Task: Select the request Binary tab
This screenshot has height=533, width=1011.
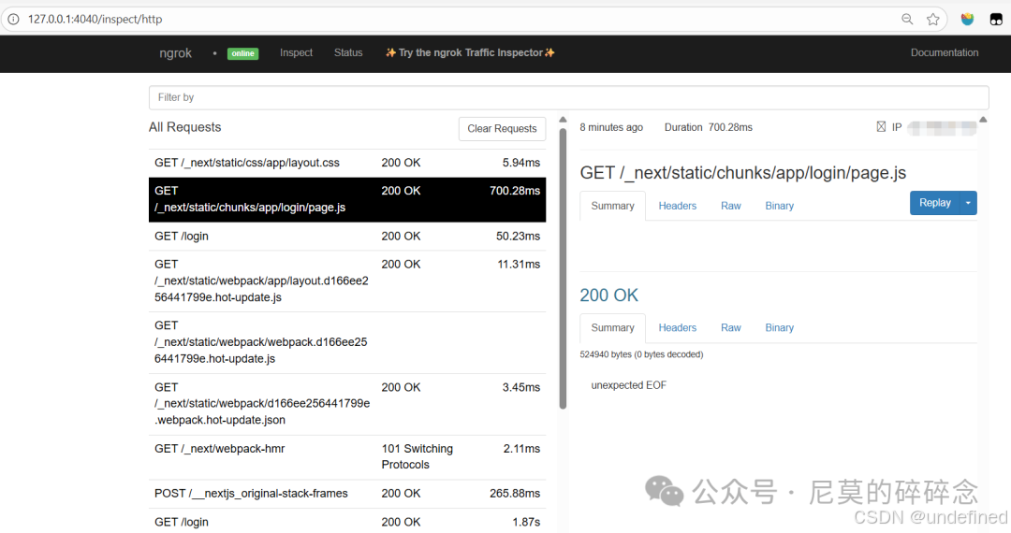Action: [779, 206]
